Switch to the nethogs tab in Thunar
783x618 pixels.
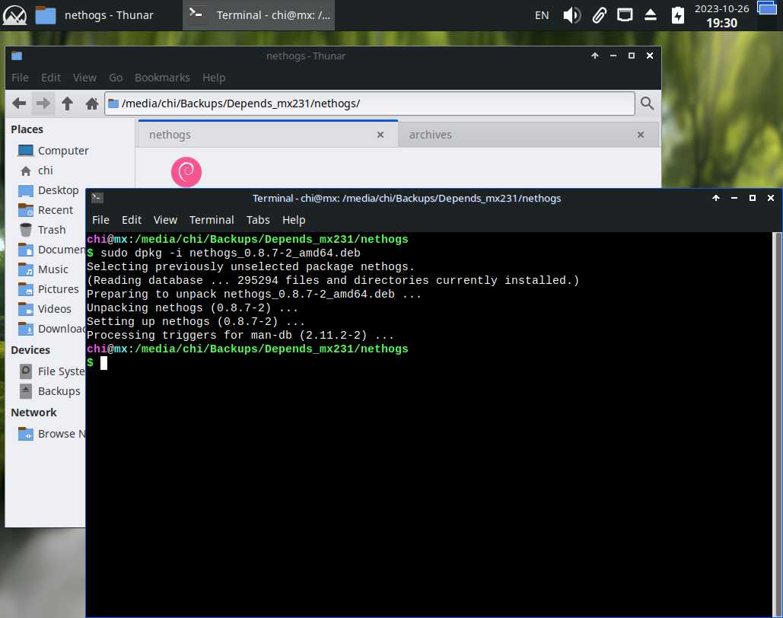[x=268, y=135]
